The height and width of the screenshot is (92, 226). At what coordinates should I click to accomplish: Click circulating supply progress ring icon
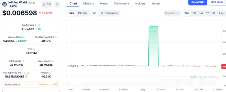click(26, 77)
